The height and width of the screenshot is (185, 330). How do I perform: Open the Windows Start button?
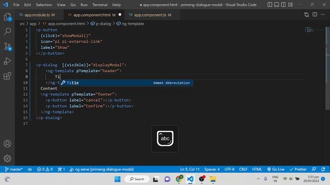pyautogui.click(x=118, y=179)
